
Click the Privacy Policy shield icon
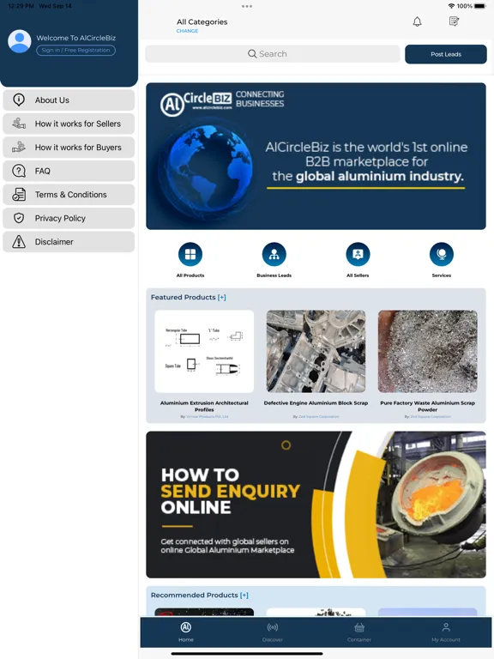click(x=19, y=218)
